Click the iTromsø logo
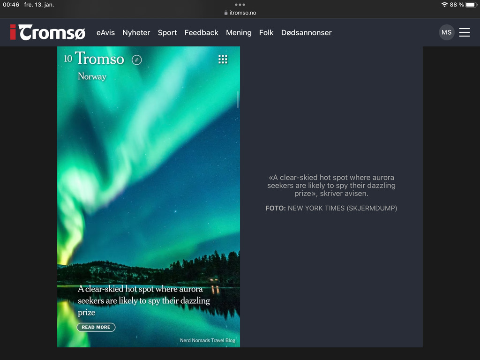The image size is (480, 360). coord(47,32)
